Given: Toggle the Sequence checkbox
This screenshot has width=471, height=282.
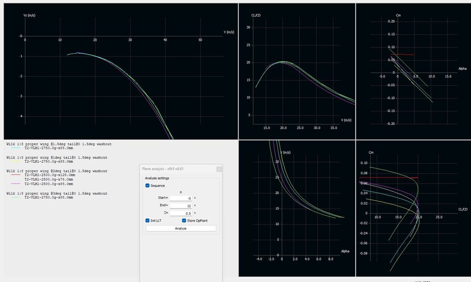Looking at the screenshot, I should point(148,186).
